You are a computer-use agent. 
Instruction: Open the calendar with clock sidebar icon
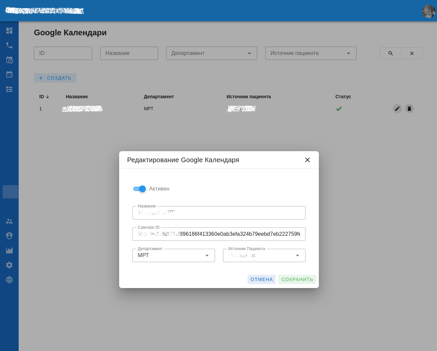(9, 60)
